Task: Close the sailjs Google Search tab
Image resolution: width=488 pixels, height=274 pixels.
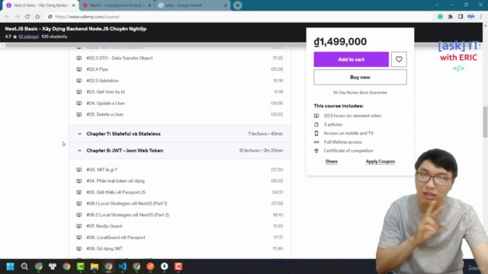Action: pyautogui.click(x=226, y=5)
